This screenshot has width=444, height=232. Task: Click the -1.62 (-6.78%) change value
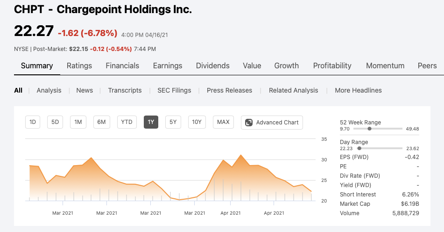click(87, 33)
